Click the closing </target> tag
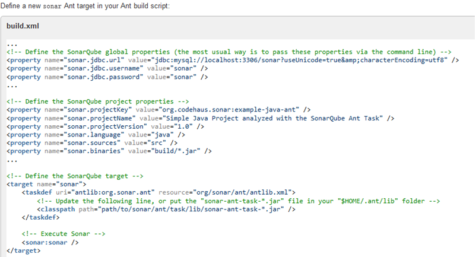This screenshot has width=476, height=257. (x=24, y=250)
